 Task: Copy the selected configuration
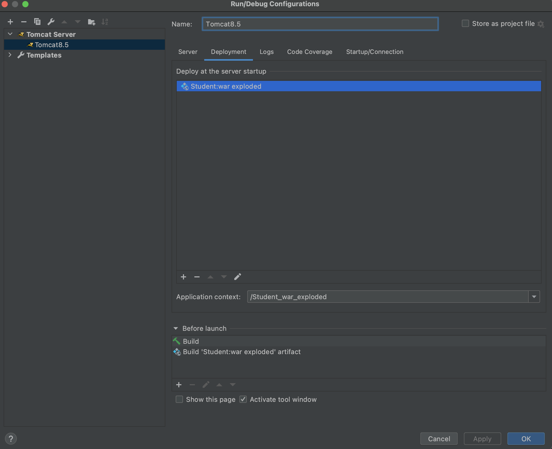pyautogui.click(x=37, y=22)
